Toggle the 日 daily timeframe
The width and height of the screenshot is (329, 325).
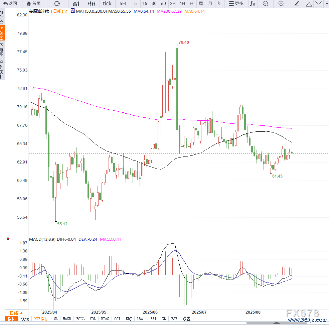pos(191,4)
